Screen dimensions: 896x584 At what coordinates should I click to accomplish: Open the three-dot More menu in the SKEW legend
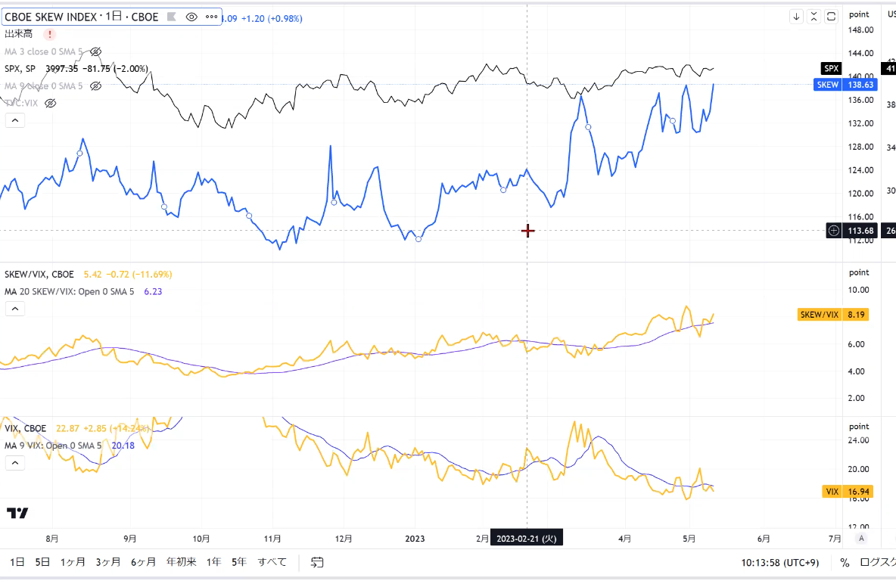point(211,17)
